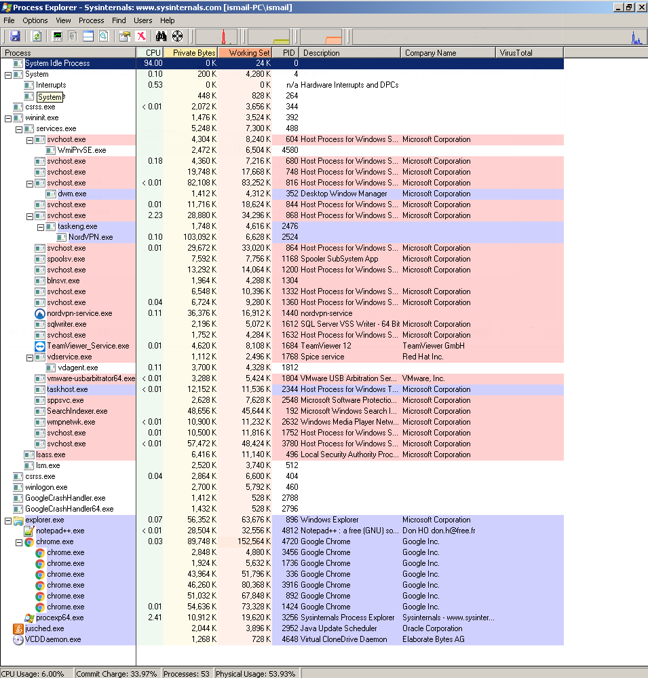
Task: Show the lower pane toolbar icon
Action: [88, 36]
